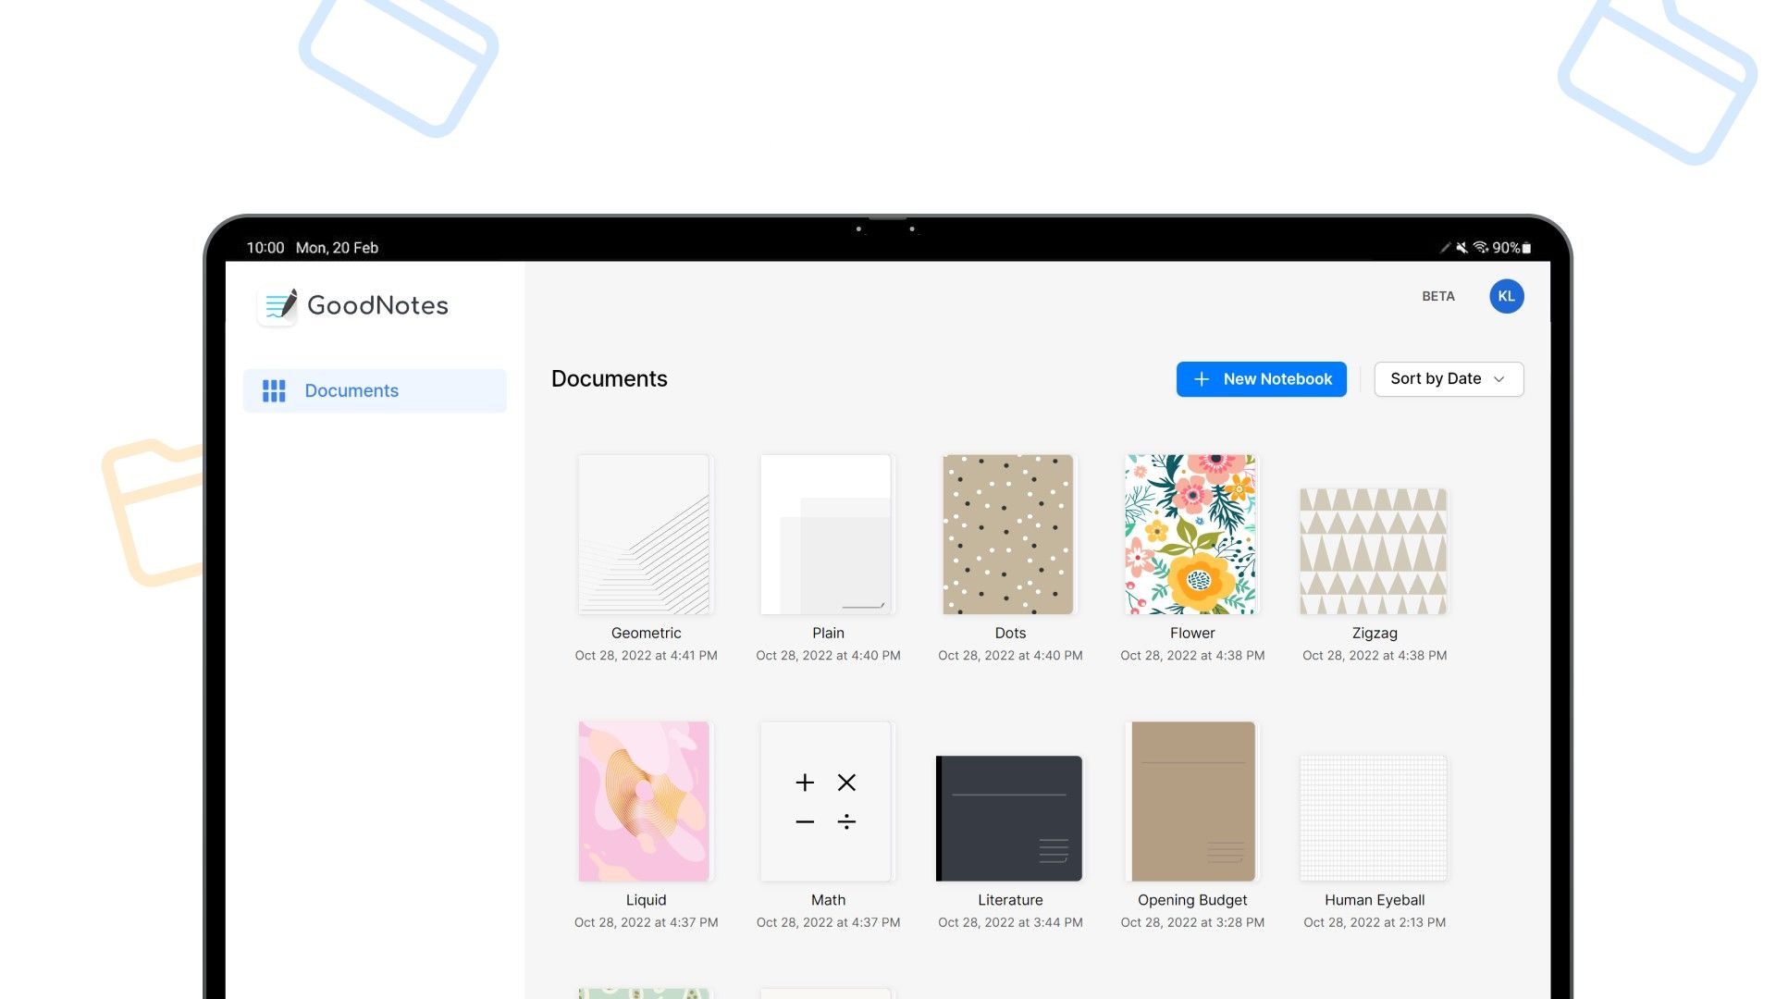The image size is (1776, 999).
Task: Expand the Sort by Date dropdown
Action: pos(1448,379)
